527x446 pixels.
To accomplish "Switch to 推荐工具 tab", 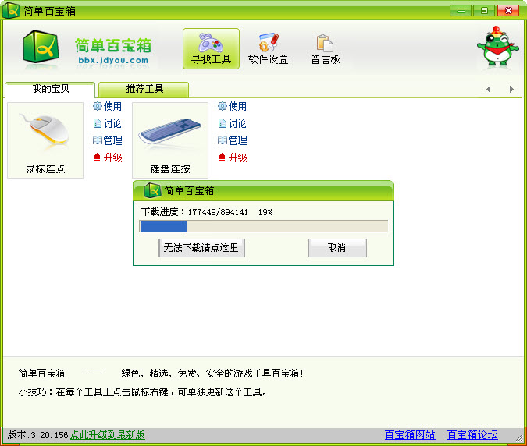I will pos(144,89).
